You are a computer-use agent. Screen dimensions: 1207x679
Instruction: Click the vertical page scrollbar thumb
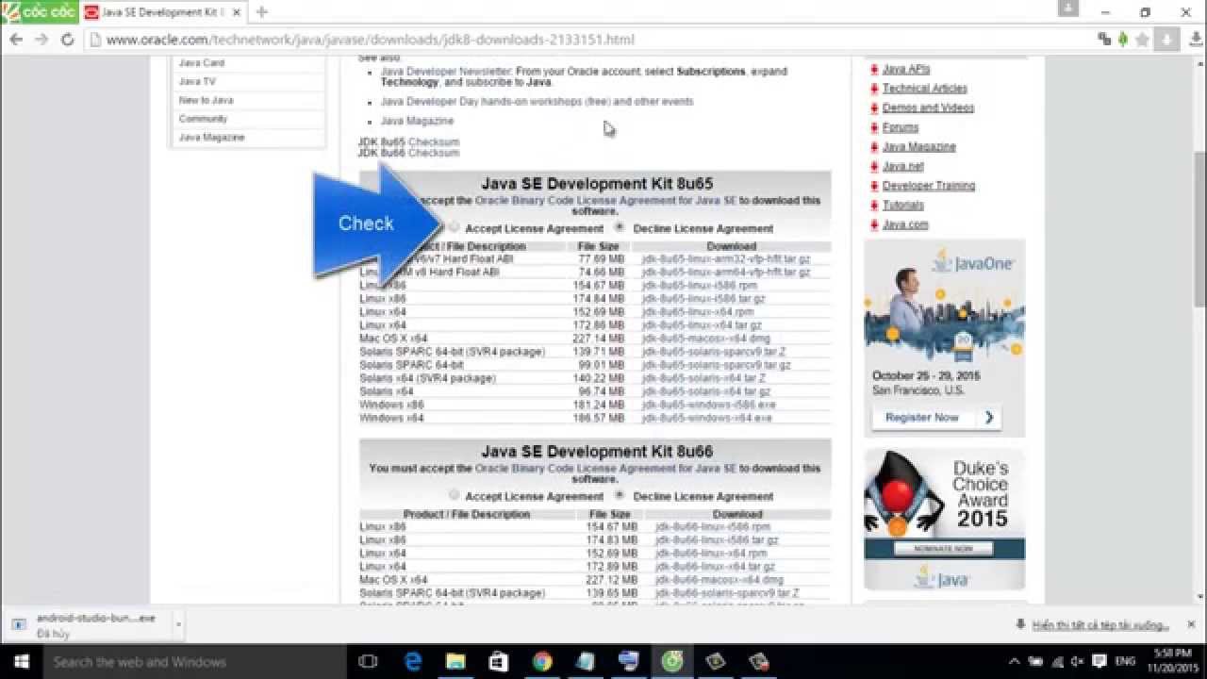click(x=1199, y=229)
